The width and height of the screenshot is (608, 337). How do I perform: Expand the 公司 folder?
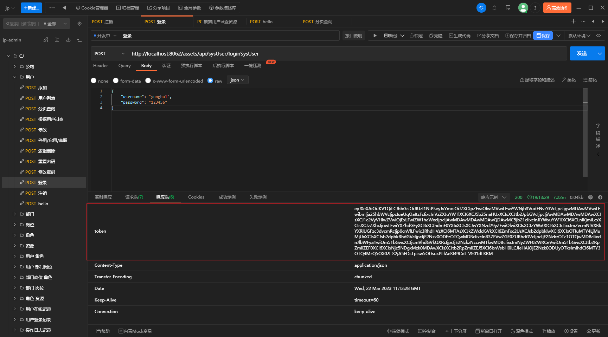15,66
